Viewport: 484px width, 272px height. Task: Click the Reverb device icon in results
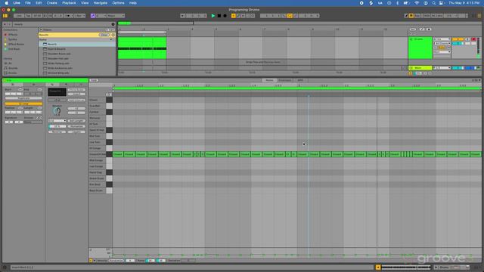click(45, 44)
